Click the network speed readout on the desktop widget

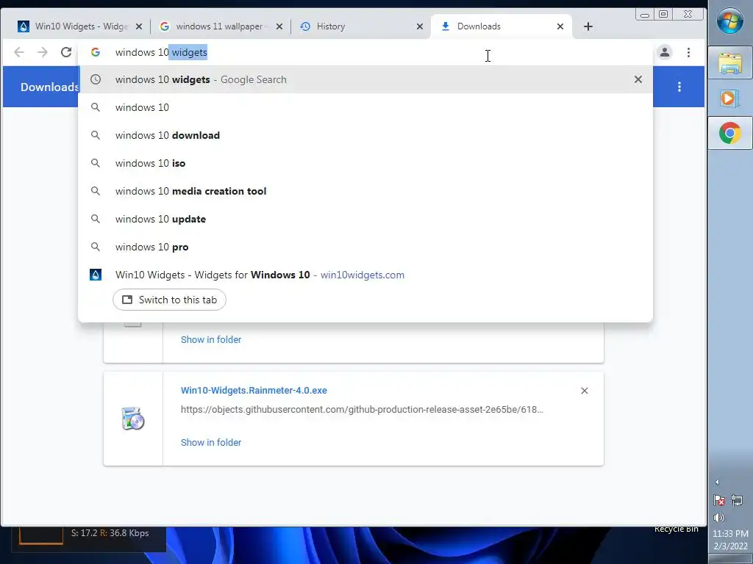coord(110,533)
